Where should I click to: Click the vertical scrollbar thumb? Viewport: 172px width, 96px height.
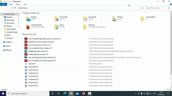coord(171,43)
